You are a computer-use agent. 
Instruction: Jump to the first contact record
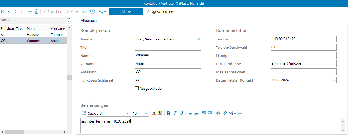click(x=3, y=11)
